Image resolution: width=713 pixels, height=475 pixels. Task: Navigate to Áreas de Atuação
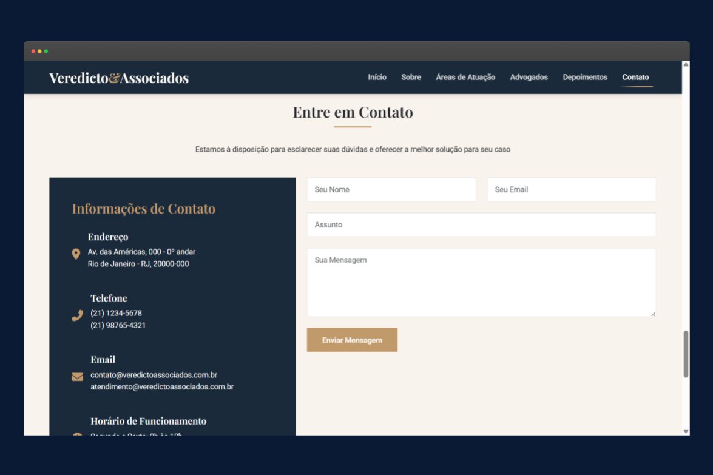(465, 77)
